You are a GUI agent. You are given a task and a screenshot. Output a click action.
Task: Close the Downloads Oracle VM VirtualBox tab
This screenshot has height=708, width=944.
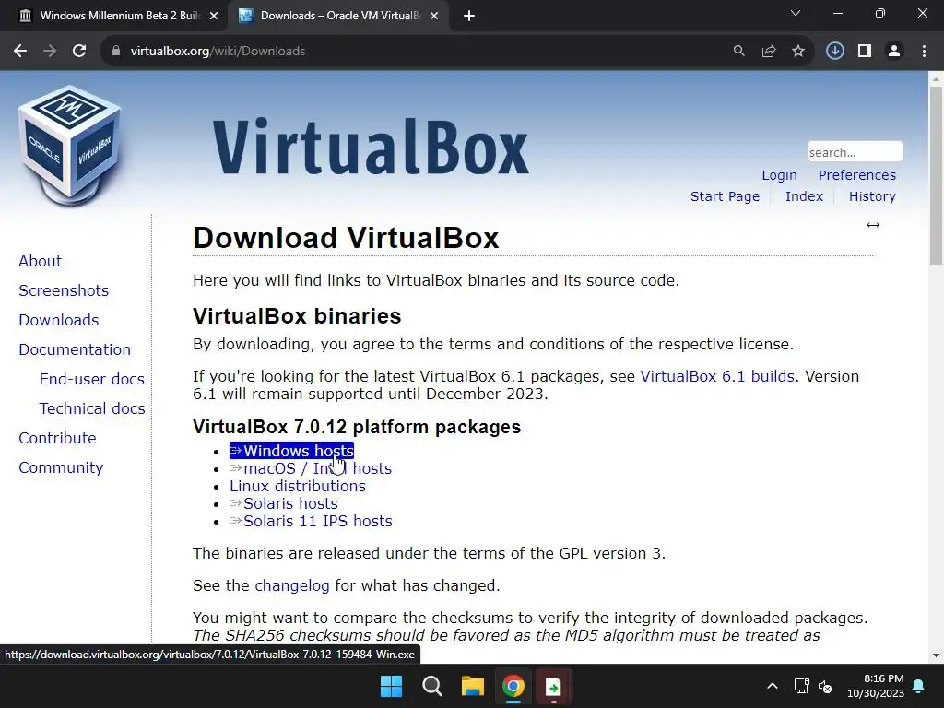point(433,16)
